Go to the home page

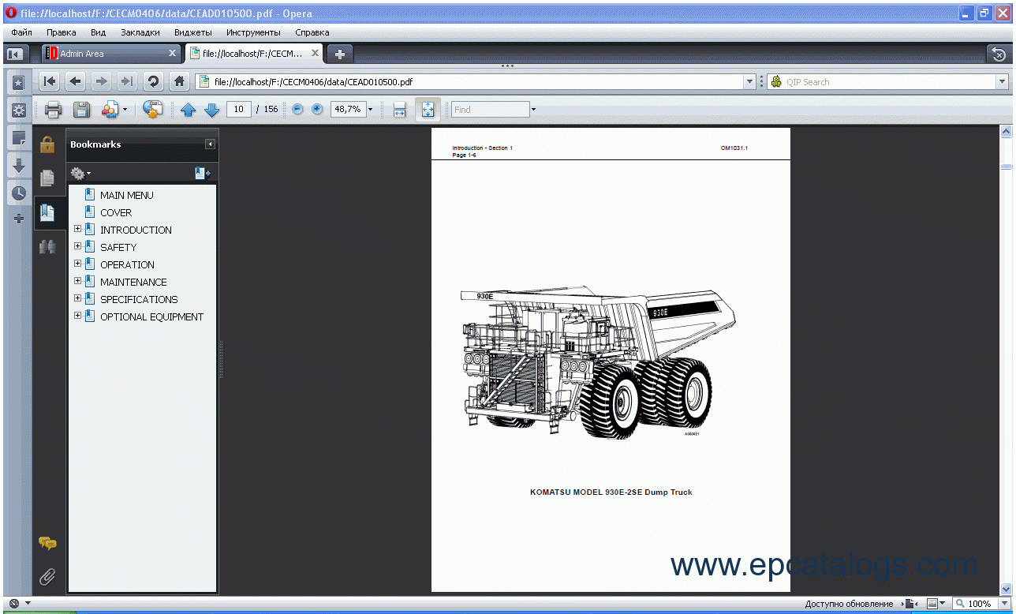point(180,81)
